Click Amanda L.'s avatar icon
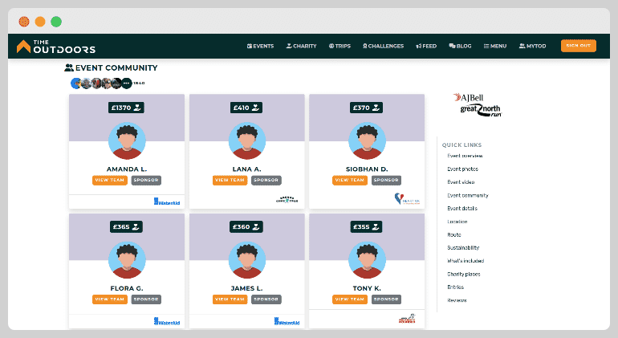This screenshot has width=618, height=338. point(127,141)
